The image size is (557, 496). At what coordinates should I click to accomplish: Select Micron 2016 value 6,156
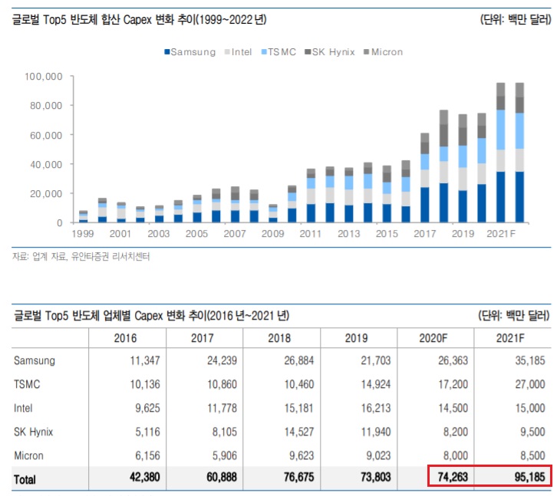coord(147,455)
